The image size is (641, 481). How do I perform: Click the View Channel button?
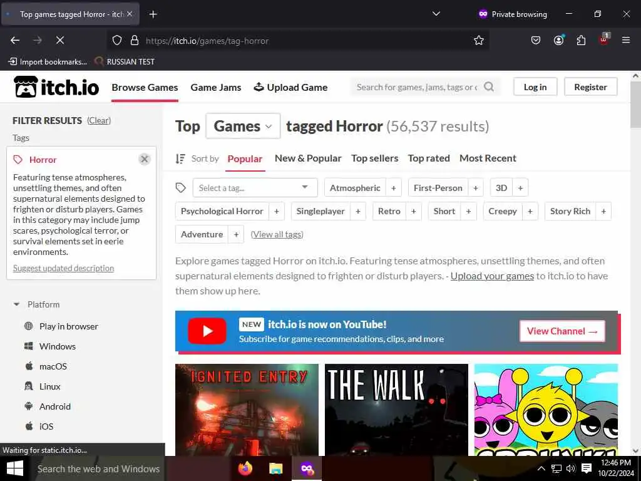click(562, 331)
